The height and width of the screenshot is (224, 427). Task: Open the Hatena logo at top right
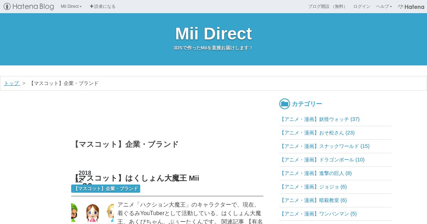click(x=411, y=6)
